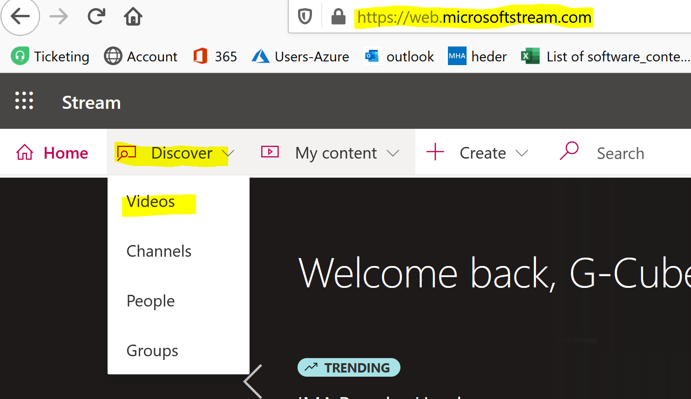Collapse the Discover dropdown chevron
Screen dimensions: 691x399
click(x=228, y=153)
